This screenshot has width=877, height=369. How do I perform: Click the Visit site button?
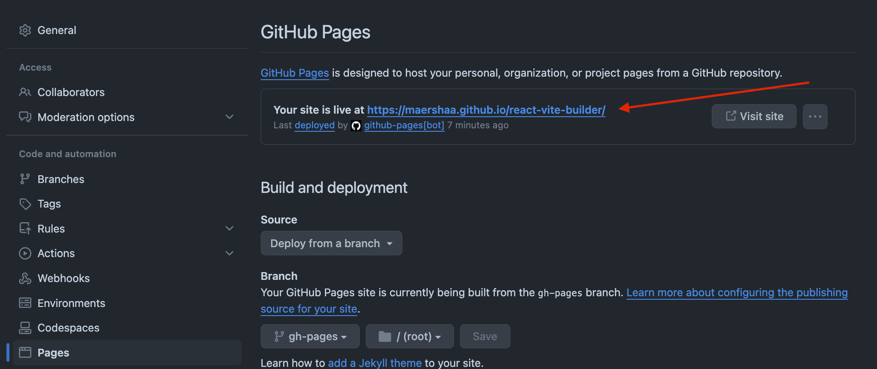coord(754,116)
